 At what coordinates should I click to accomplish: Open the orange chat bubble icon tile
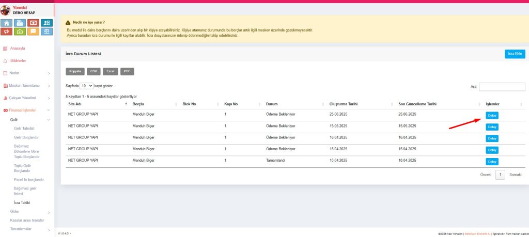[x=33, y=32]
